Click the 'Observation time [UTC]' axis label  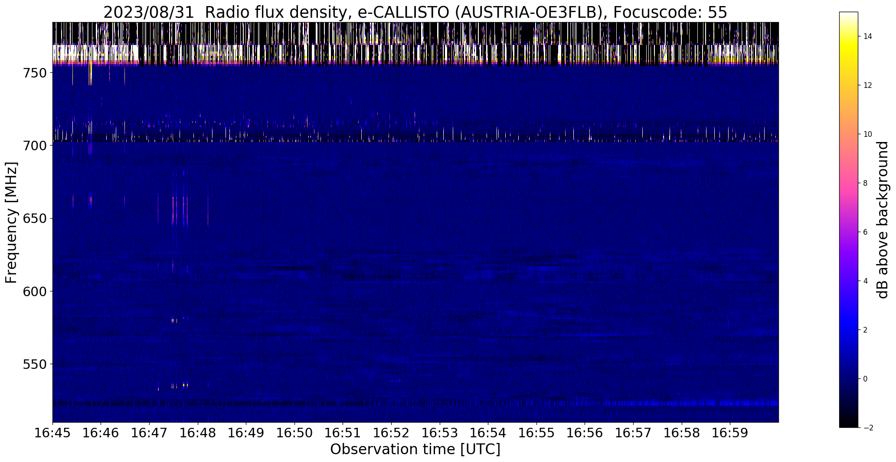tap(415, 449)
